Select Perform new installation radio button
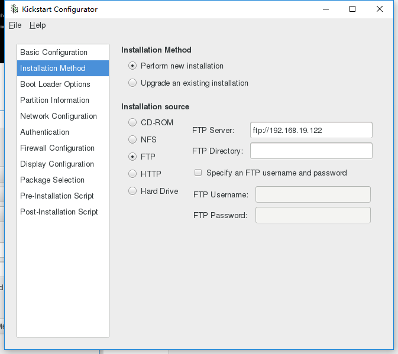Viewport: 398px width, 354px height. click(x=133, y=66)
